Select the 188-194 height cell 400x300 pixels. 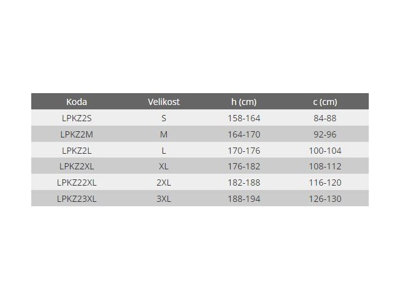pyautogui.click(x=244, y=199)
